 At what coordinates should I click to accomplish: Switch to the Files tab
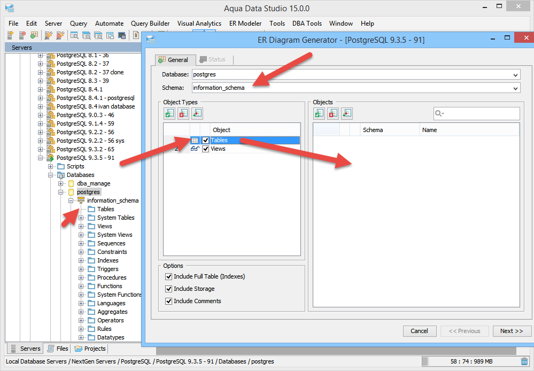(x=58, y=349)
